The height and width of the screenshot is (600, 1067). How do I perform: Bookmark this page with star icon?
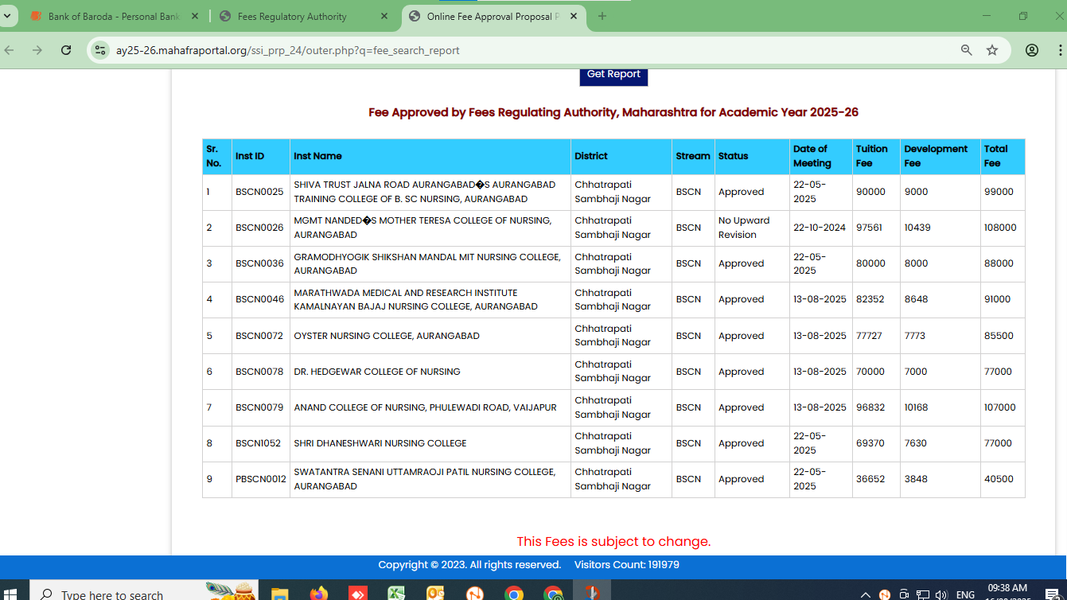(x=992, y=50)
